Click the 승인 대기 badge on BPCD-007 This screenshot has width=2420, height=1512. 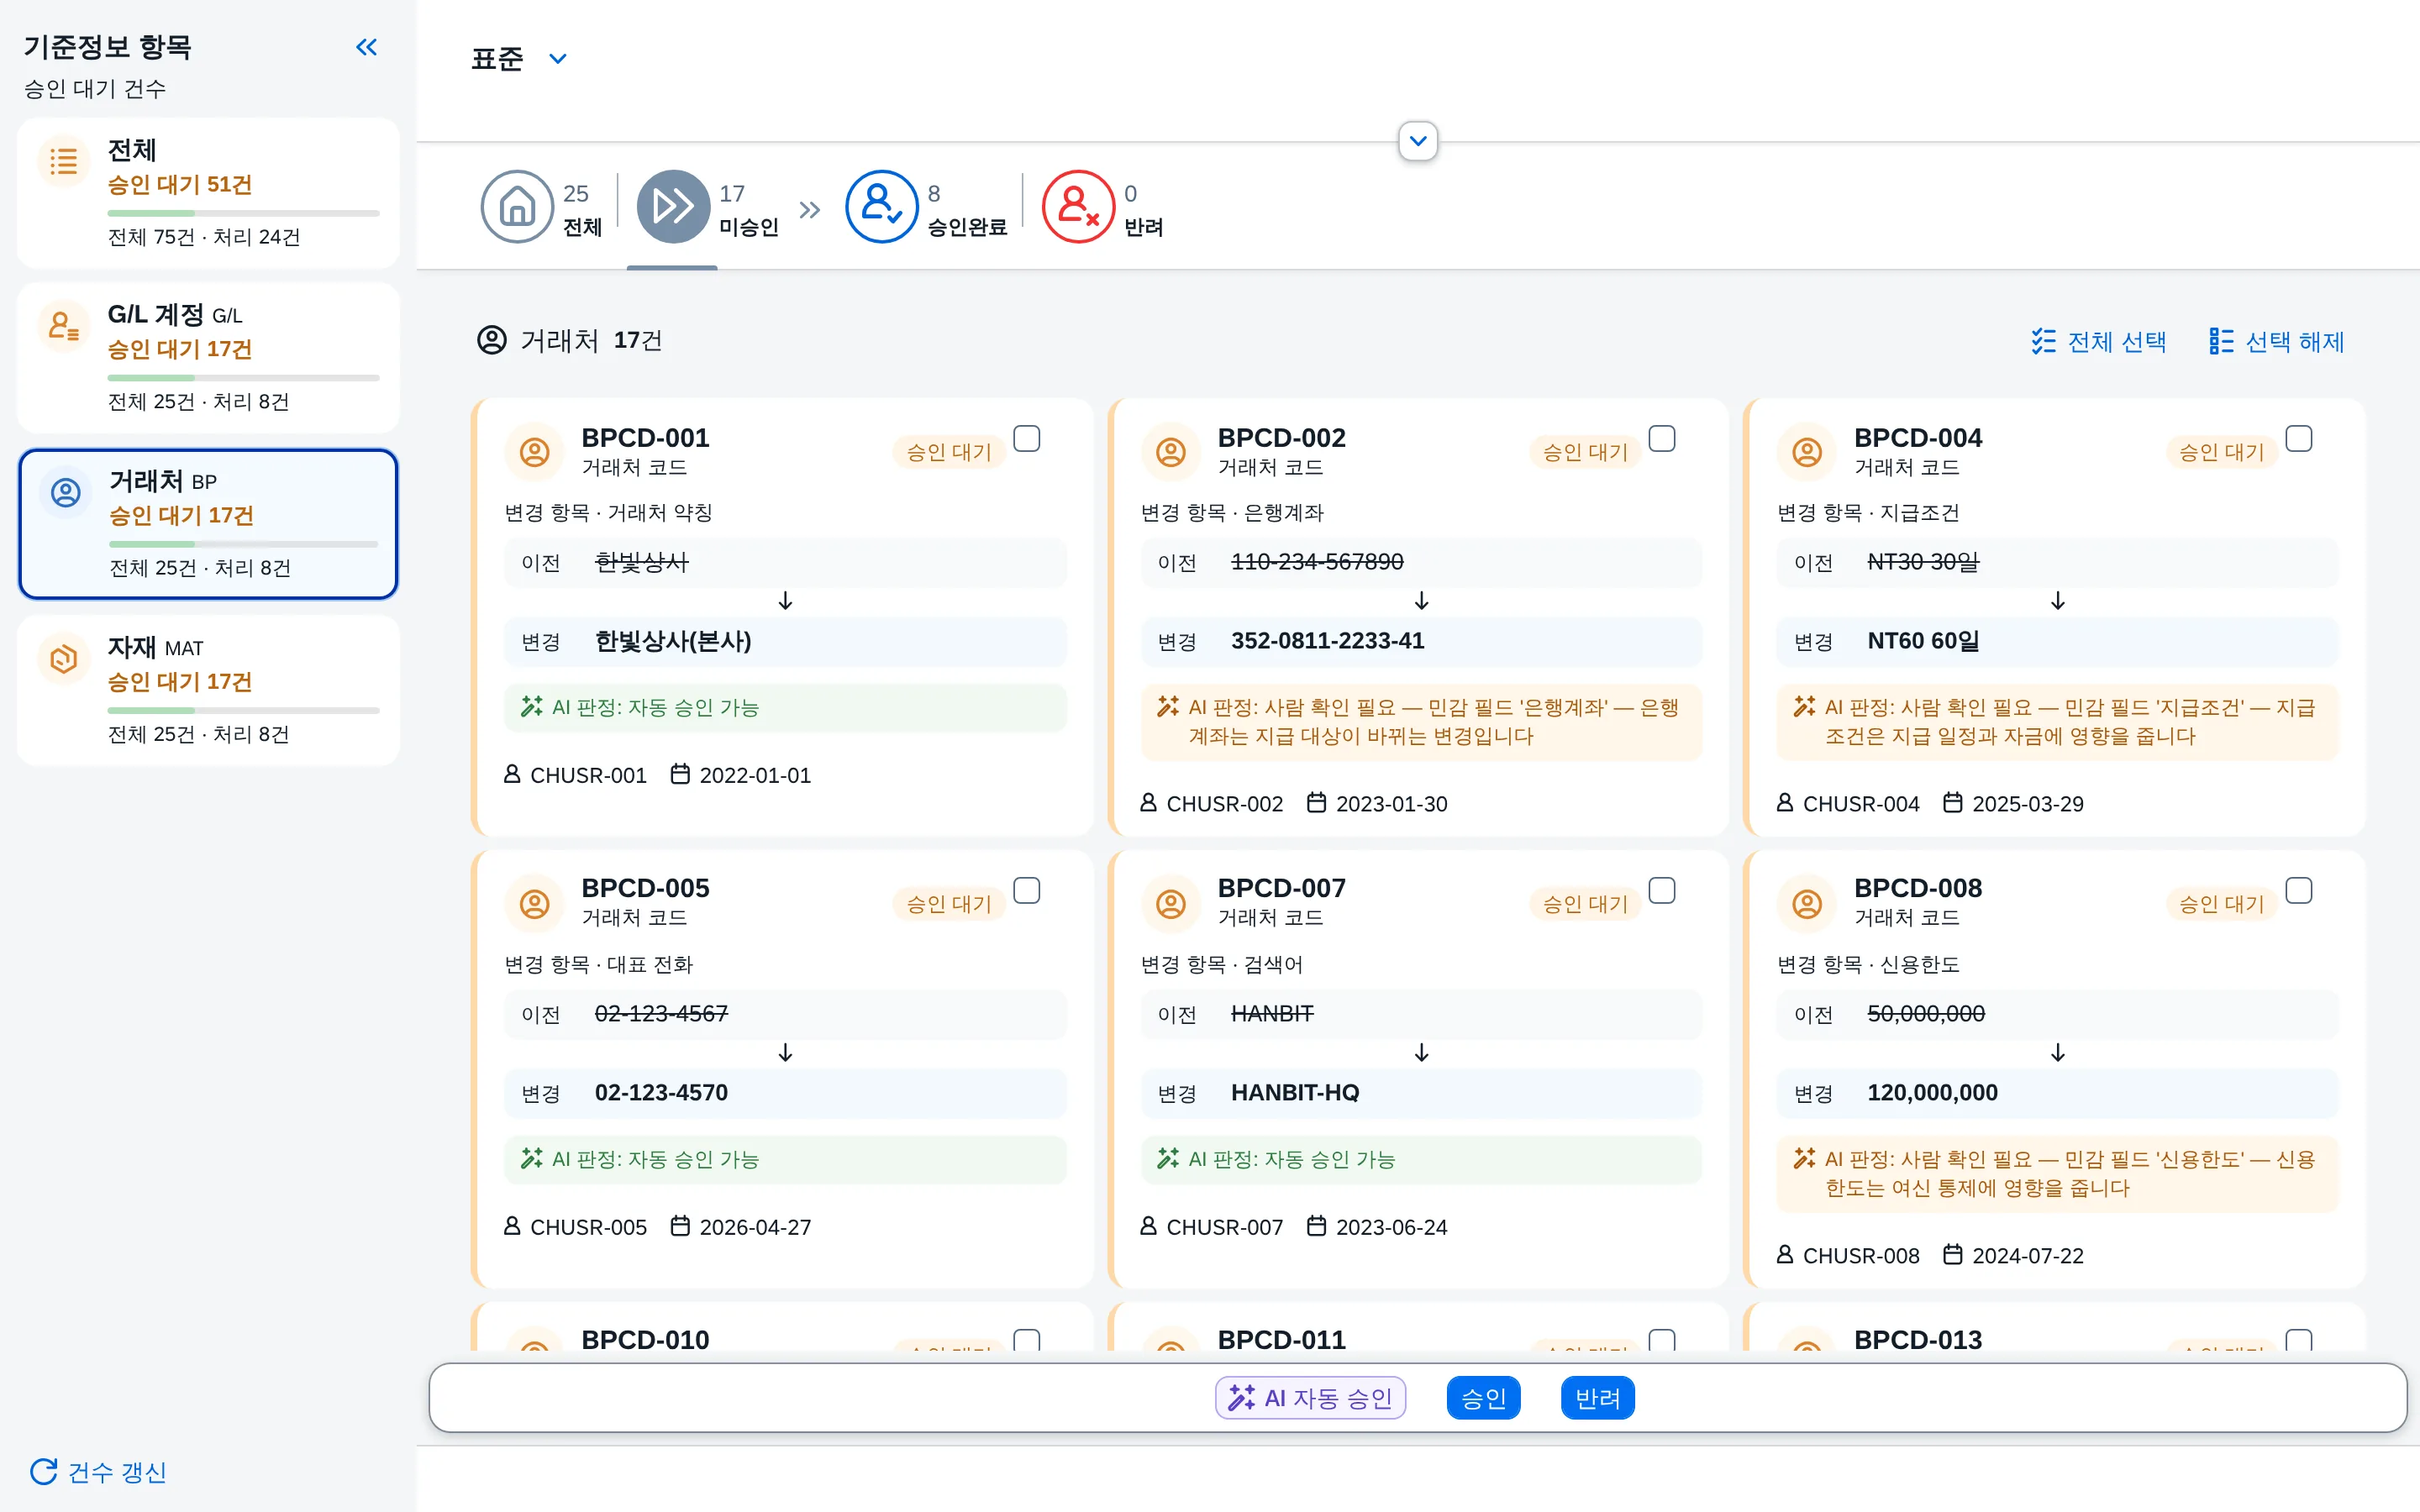[x=1585, y=903]
